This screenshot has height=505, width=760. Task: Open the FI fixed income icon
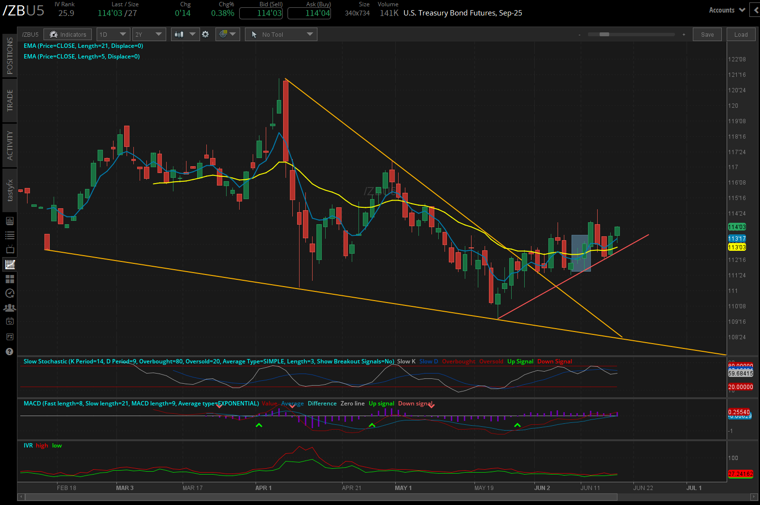tap(10, 337)
